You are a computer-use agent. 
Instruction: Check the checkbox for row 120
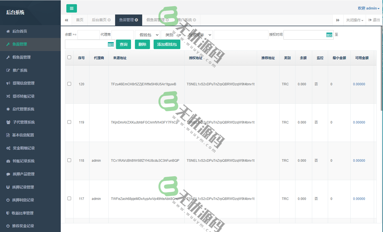pyautogui.click(x=69, y=84)
